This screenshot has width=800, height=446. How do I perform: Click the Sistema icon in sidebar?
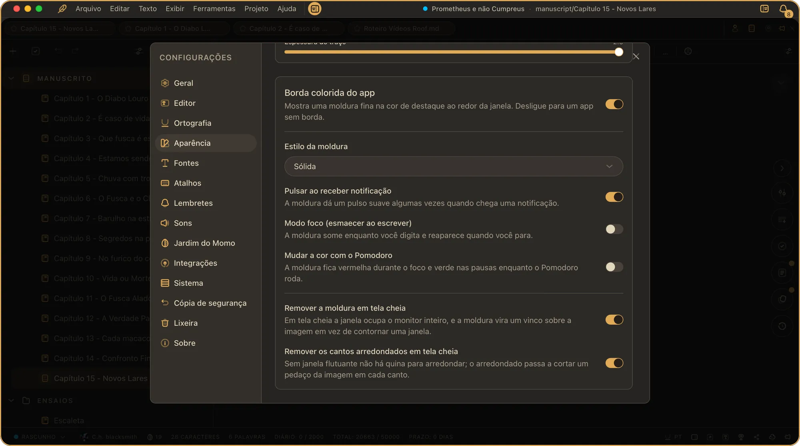pyautogui.click(x=165, y=283)
